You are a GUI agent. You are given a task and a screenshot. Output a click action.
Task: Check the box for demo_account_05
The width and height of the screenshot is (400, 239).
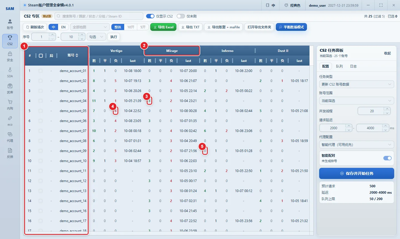pyautogui.click(x=41, y=111)
